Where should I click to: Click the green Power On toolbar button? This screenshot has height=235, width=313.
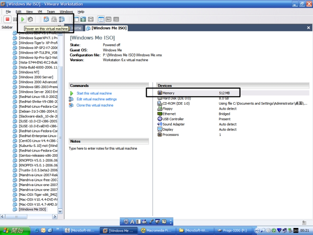tap(23, 19)
